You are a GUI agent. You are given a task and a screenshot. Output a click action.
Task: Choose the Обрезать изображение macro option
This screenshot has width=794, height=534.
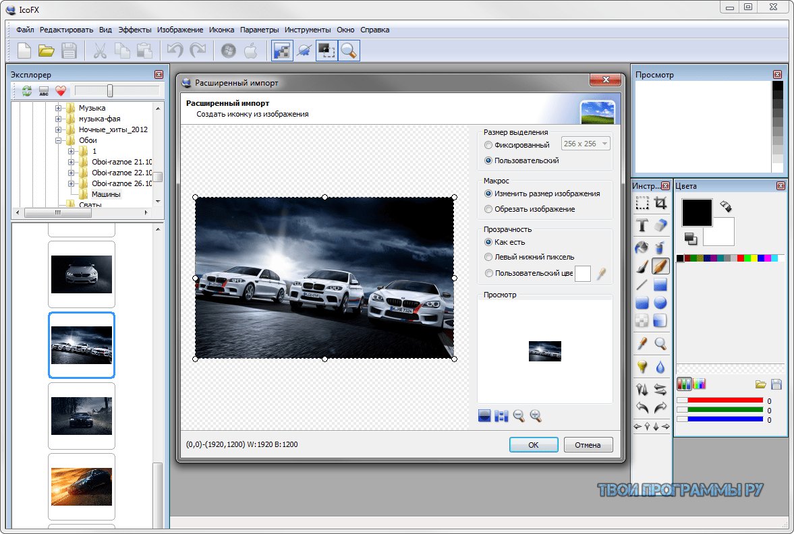pyautogui.click(x=488, y=209)
